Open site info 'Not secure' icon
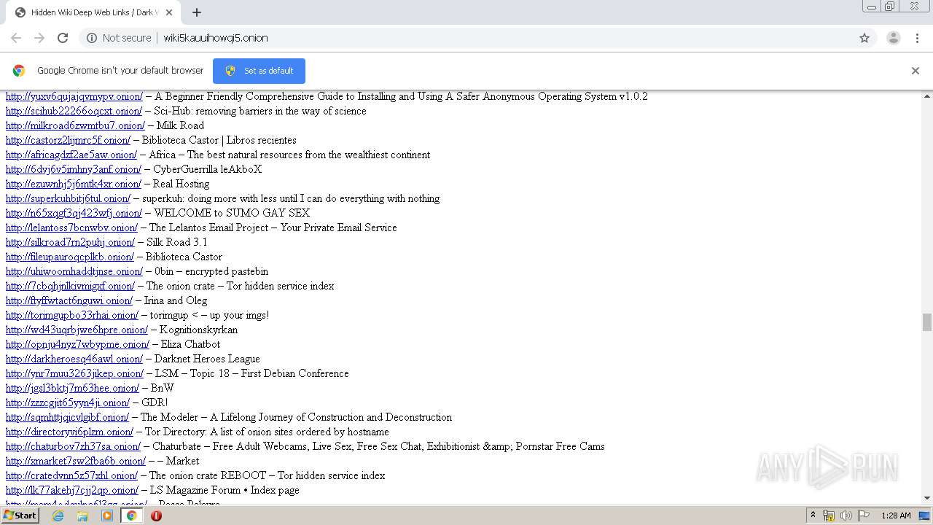 [x=92, y=38]
